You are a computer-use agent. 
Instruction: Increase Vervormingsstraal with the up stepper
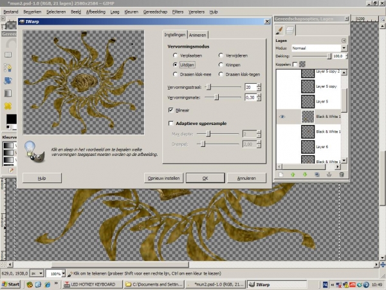click(x=259, y=85)
